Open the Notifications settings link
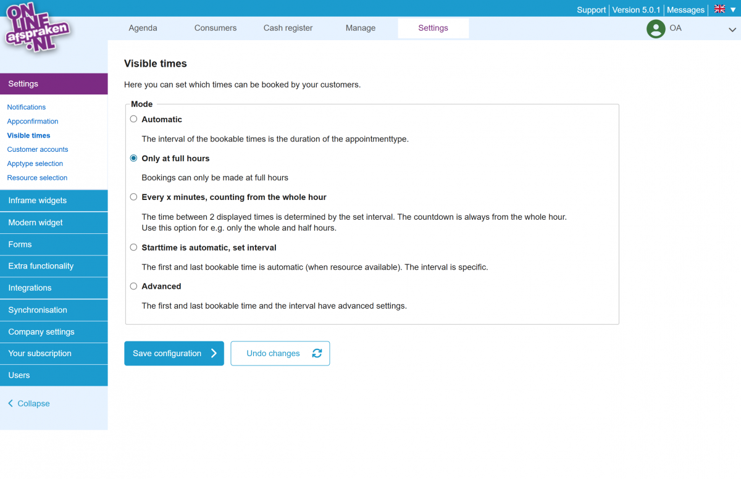 (27, 107)
